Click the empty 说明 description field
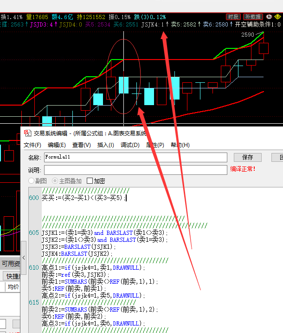 point(135,170)
